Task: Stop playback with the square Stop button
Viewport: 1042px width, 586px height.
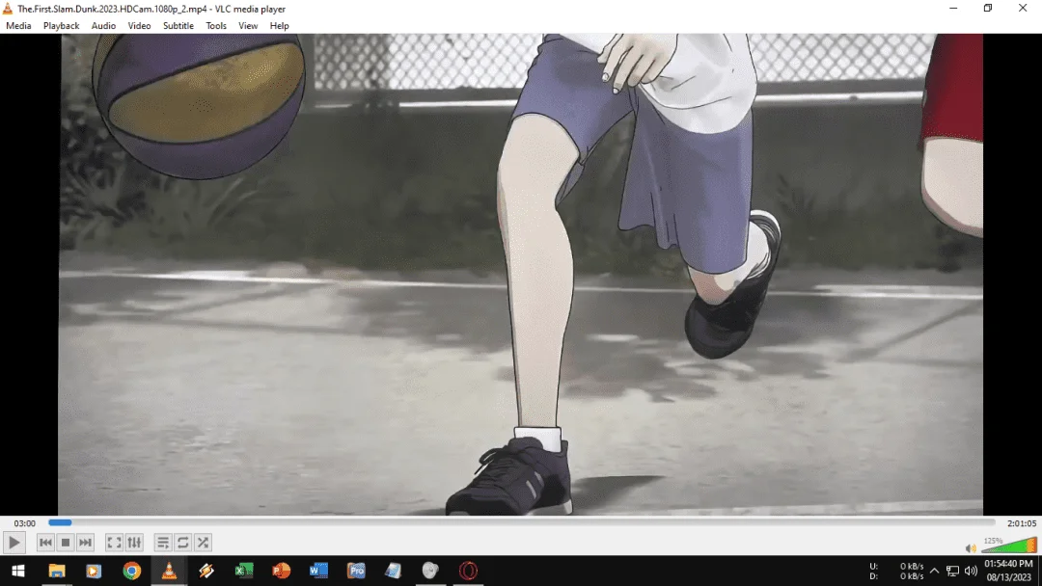Action: (x=66, y=543)
